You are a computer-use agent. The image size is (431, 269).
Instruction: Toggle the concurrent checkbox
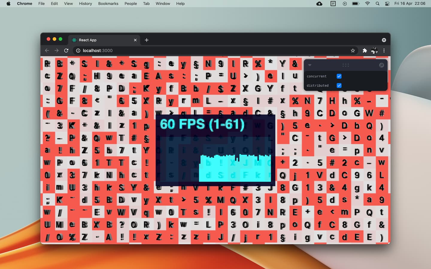(x=339, y=76)
